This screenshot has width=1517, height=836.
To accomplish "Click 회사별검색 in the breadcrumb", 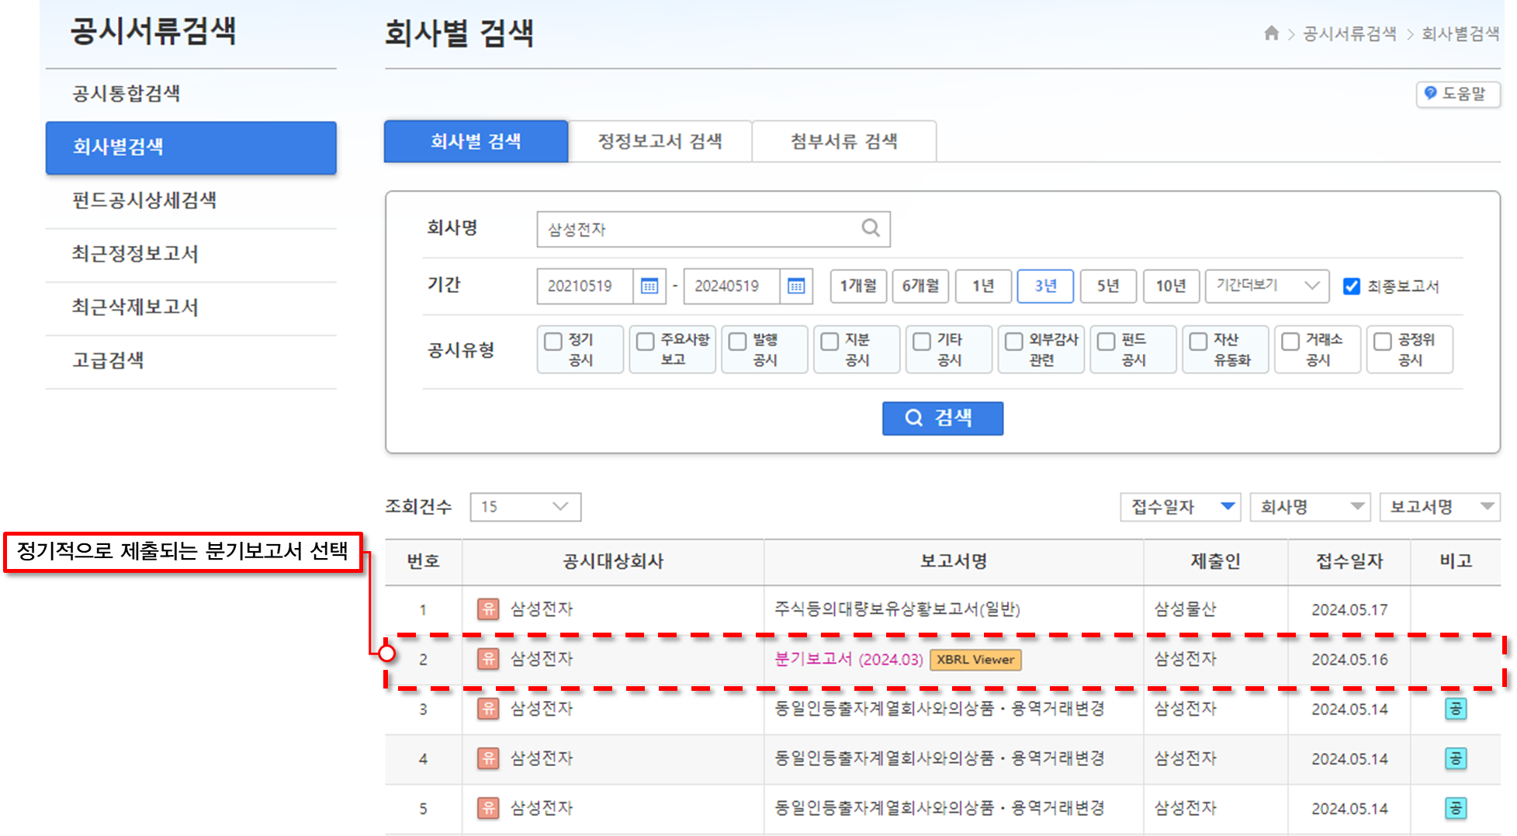I will coord(1460,33).
